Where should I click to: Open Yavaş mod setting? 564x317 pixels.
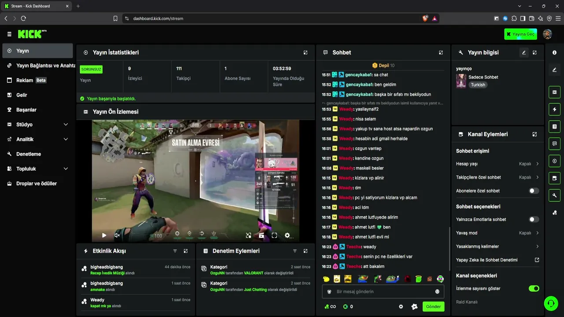[x=497, y=233]
